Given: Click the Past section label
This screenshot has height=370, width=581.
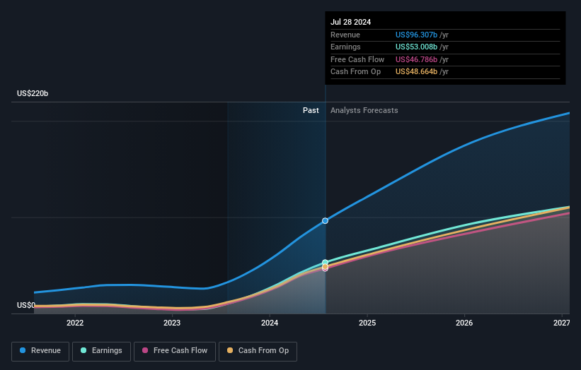Looking at the screenshot, I should (x=311, y=110).
